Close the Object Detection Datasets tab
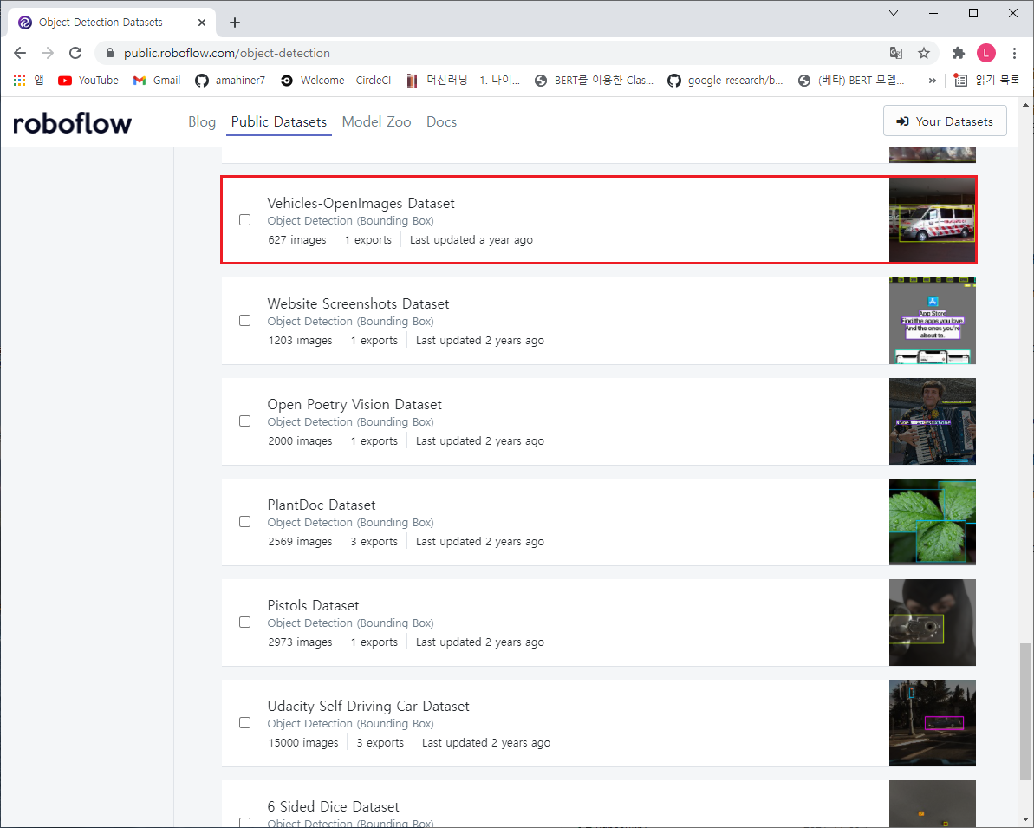1034x828 pixels. coord(202,23)
